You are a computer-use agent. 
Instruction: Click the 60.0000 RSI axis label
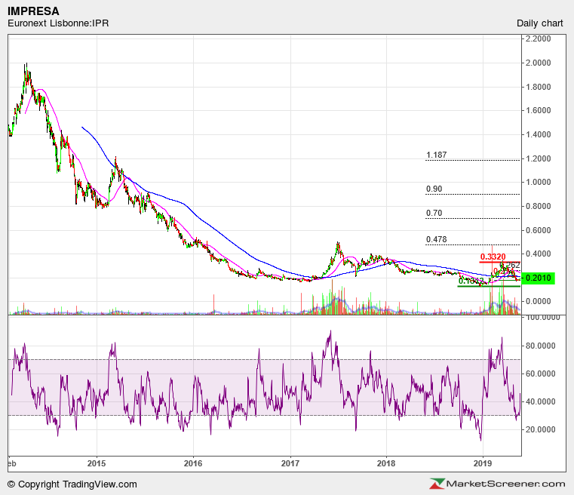click(540, 374)
